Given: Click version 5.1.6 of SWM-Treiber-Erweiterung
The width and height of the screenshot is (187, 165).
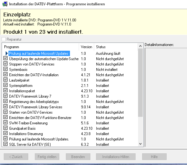Looking at the screenshot, I should [85, 123].
